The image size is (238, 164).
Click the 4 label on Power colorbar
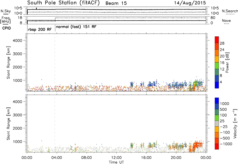pyautogui.click(x=221, y=82)
